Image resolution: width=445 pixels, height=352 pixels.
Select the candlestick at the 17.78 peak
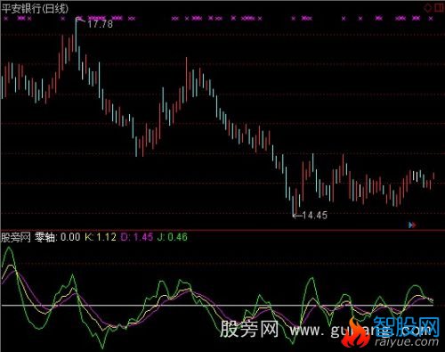point(76,36)
